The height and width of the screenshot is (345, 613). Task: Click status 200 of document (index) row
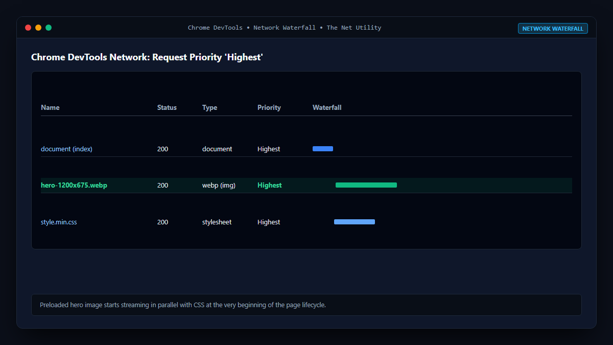(162, 149)
